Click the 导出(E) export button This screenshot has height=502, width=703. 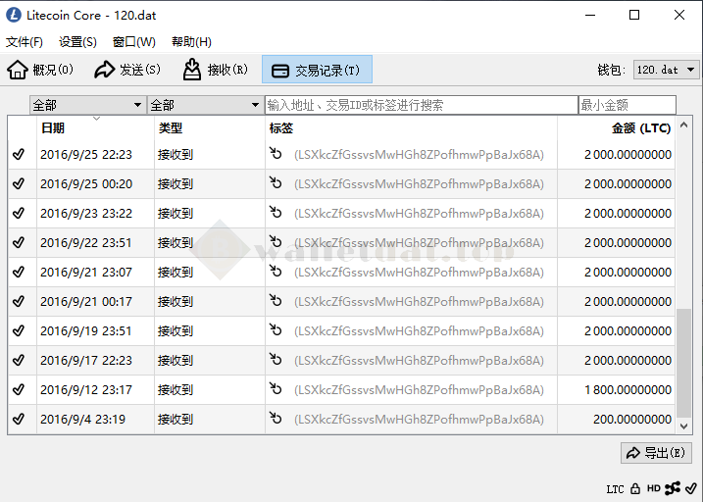tap(656, 453)
